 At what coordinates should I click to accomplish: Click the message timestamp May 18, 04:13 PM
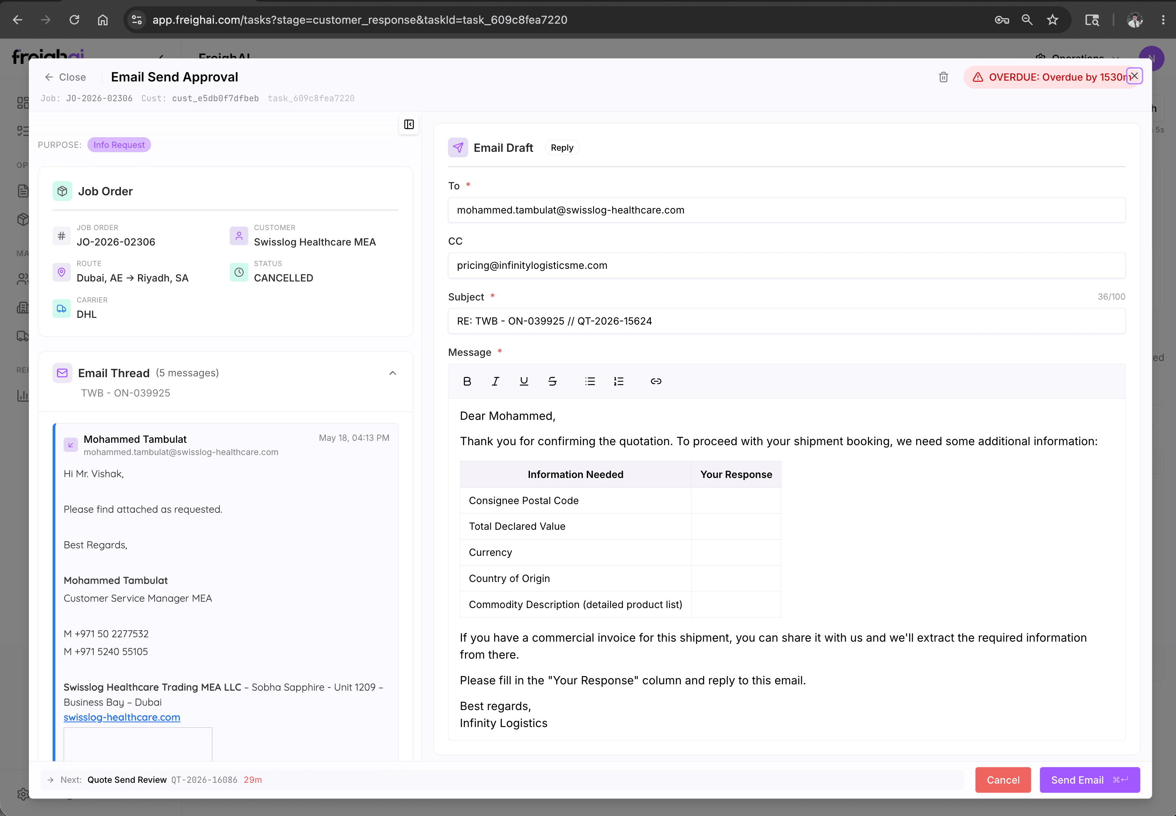(354, 438)
